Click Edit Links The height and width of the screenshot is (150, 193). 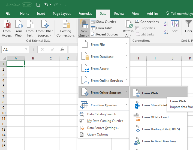click(x=145, y=34)
